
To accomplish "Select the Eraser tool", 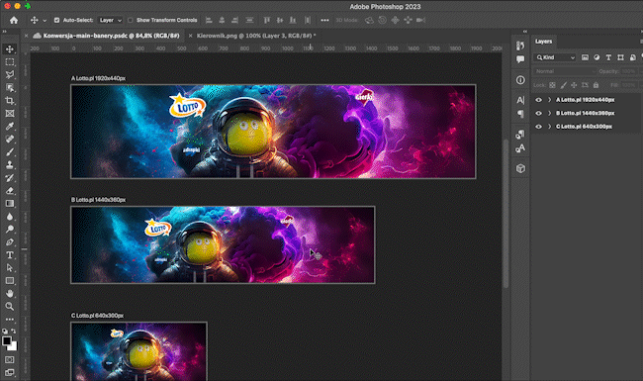I will [x=10, y=191].
